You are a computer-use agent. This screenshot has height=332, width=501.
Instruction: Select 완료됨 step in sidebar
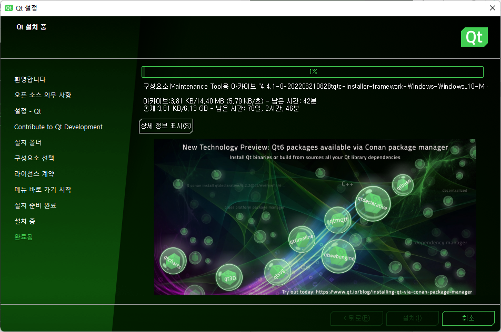[24, 237]
